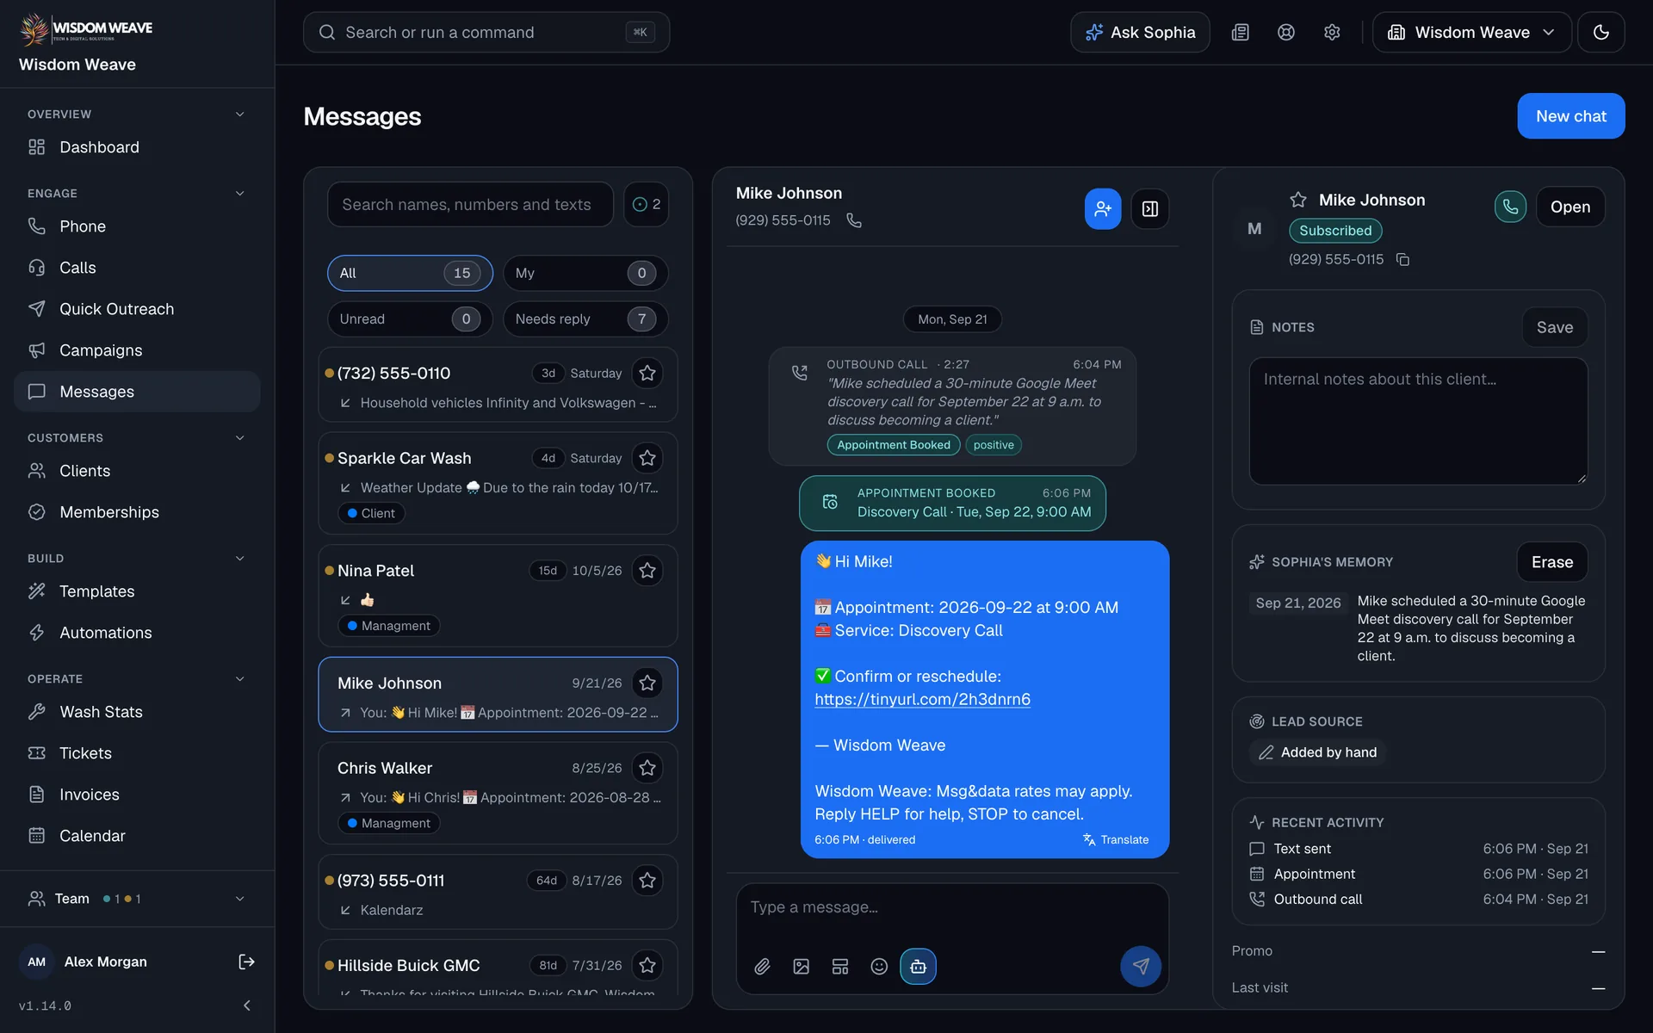
Task: Select the Unread filter tab
Action: pos(410,319)
